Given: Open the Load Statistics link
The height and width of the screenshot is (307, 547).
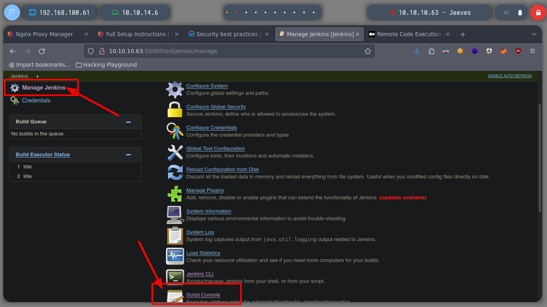Looking at the screenshot, I should pos(203,253).
